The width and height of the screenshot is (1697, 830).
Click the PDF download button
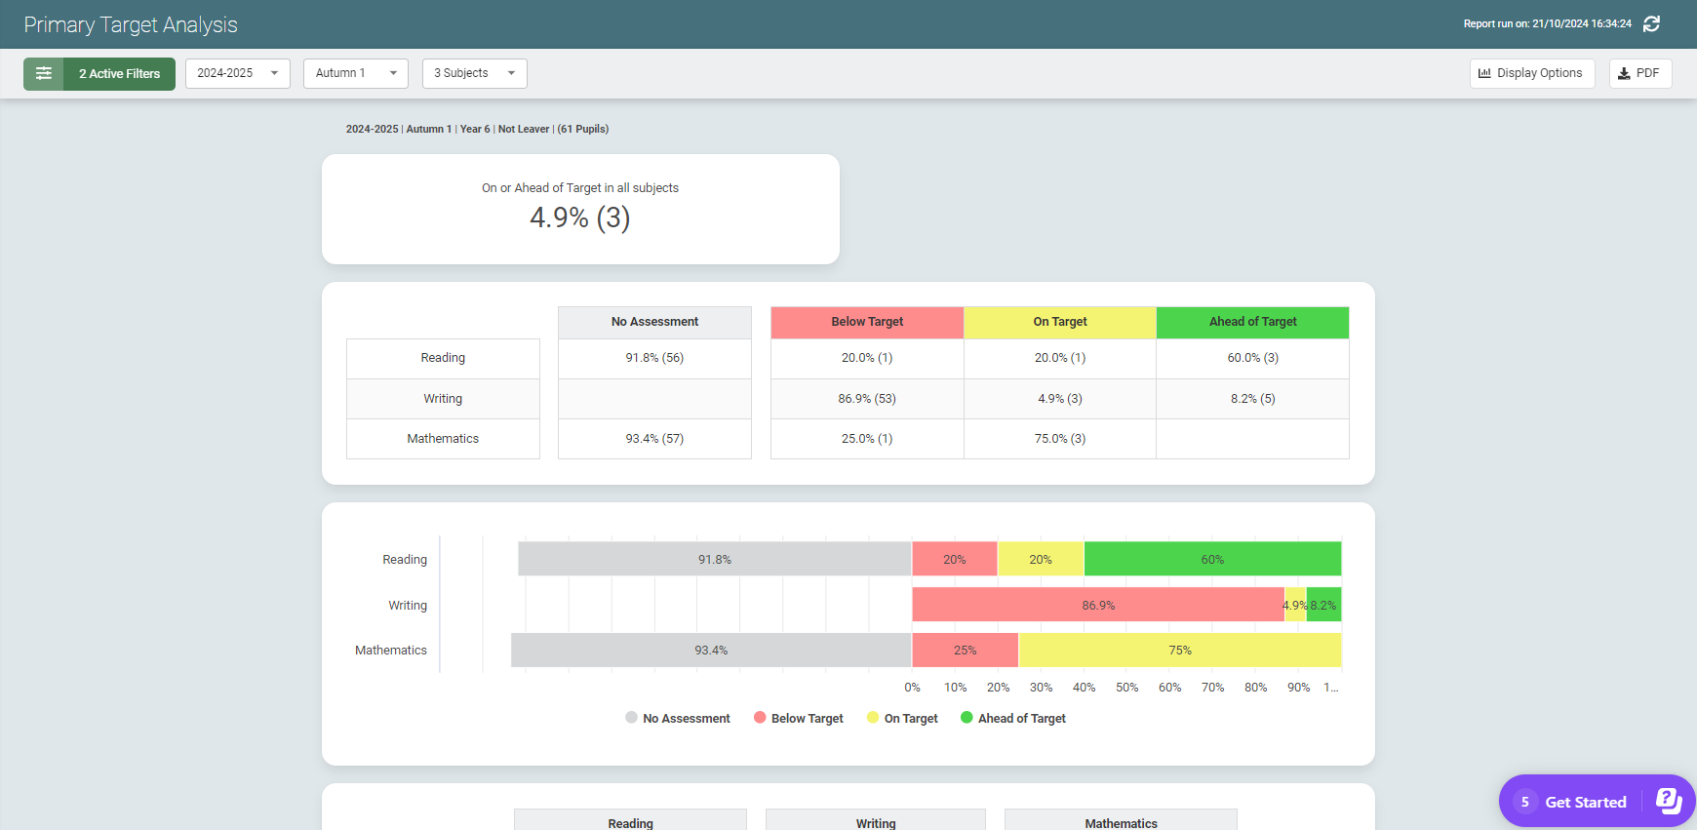1639,74
